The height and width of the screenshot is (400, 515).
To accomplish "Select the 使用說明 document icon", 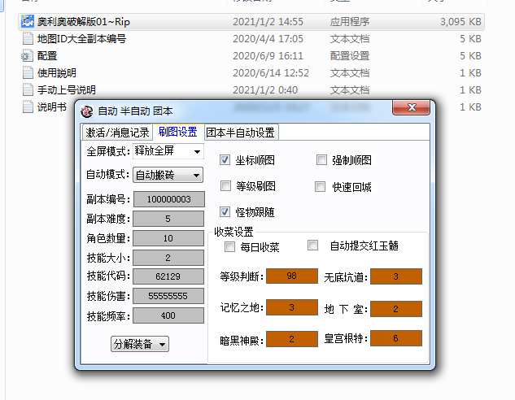I will coord(28,73).
